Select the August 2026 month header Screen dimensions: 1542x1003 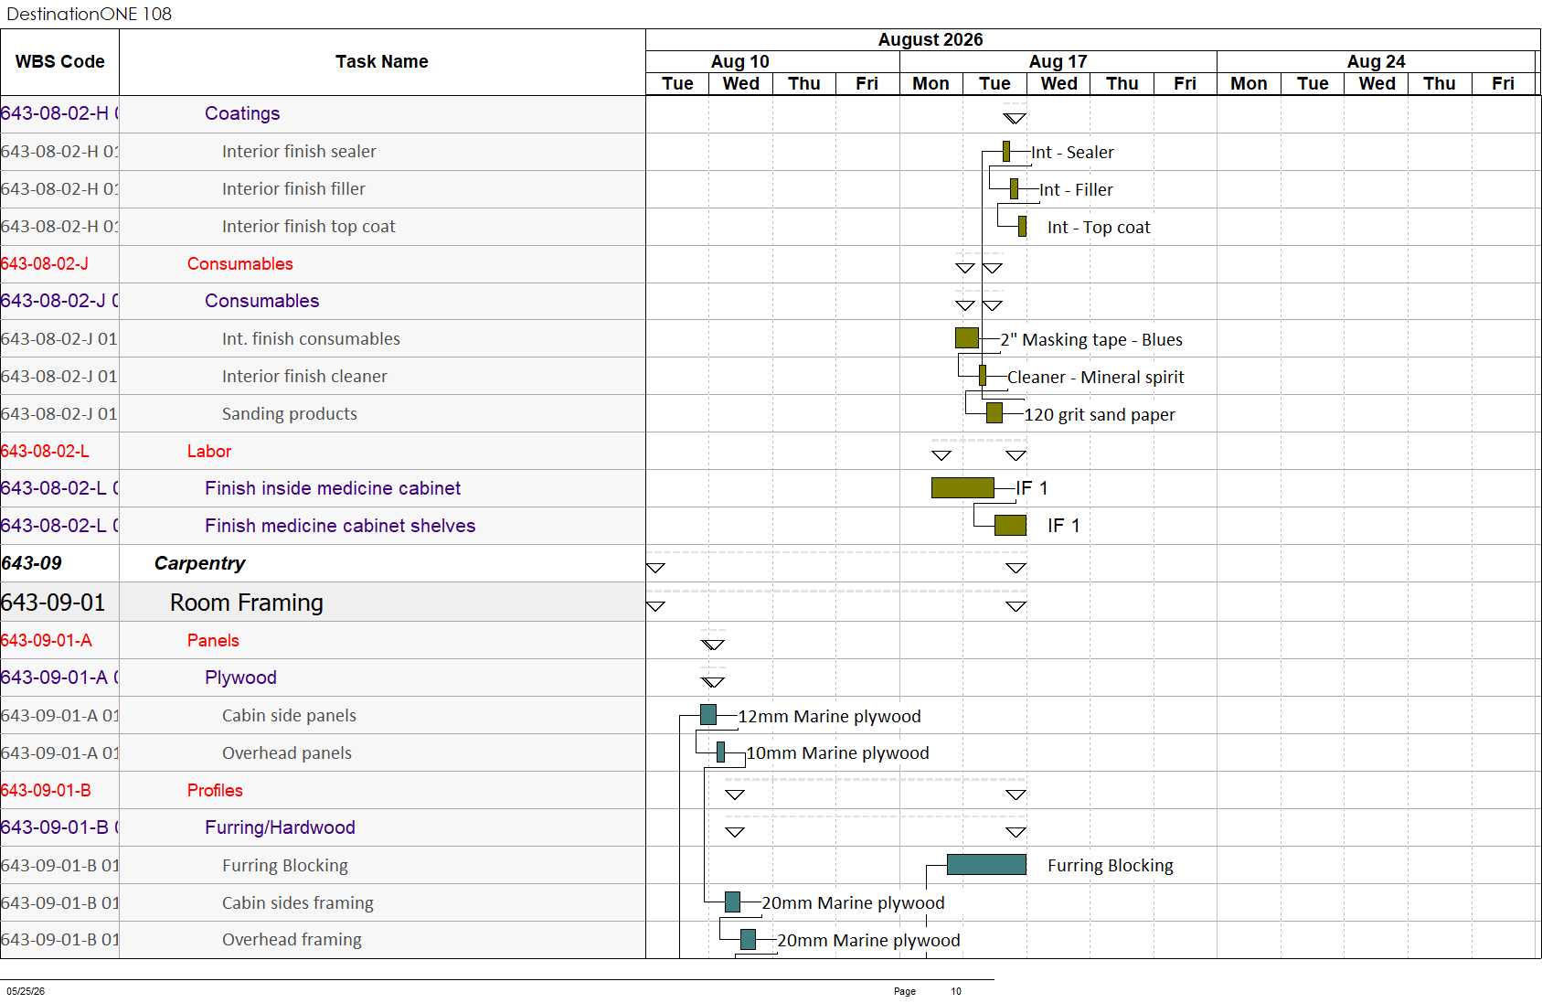point(931,39)
